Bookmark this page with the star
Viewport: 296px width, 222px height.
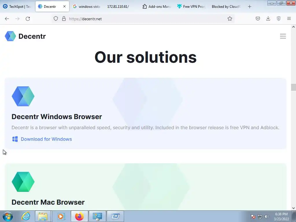[x=230, y=19]
